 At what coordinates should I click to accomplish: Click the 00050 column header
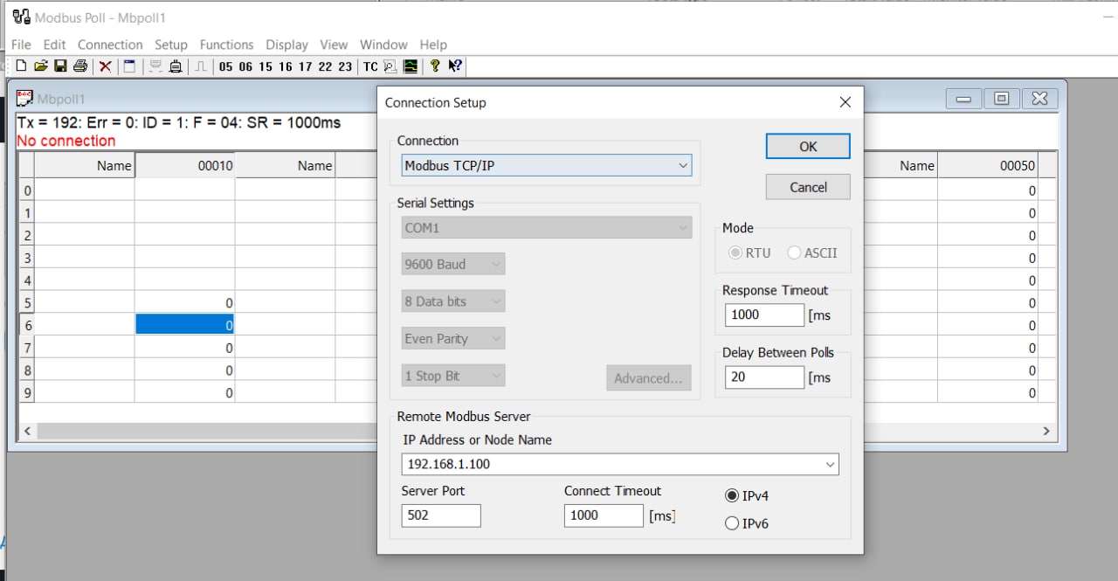(x=988, y=165)
